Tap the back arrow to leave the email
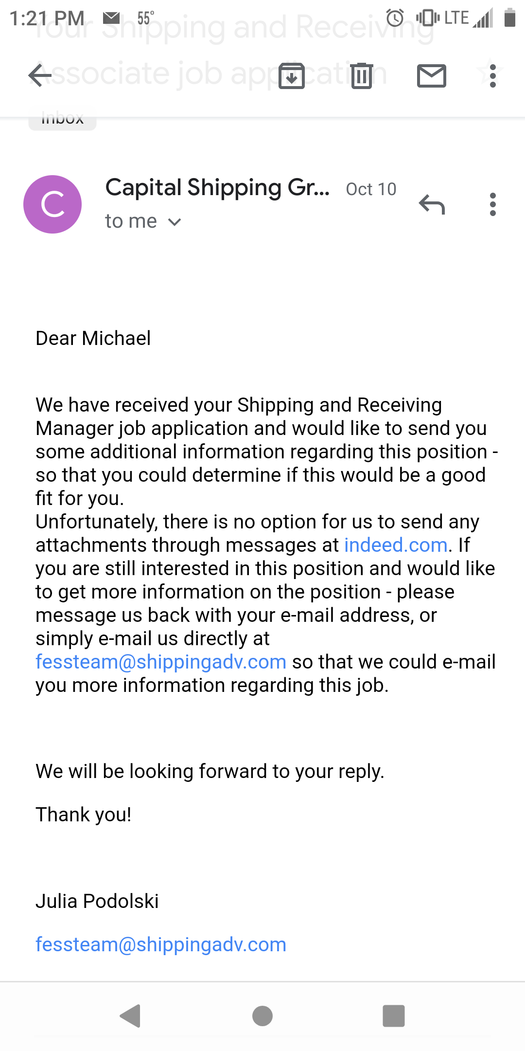The height and width of the screenshot is (1051, 525). [x=40, y=75]
